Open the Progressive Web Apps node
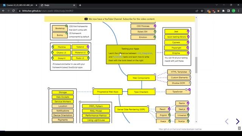 (107, 92)
